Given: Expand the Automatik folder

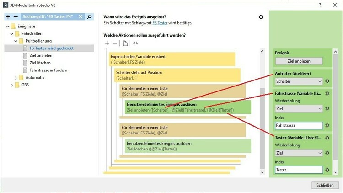Looking at the screenshot, I should click(x=16, y=78).
